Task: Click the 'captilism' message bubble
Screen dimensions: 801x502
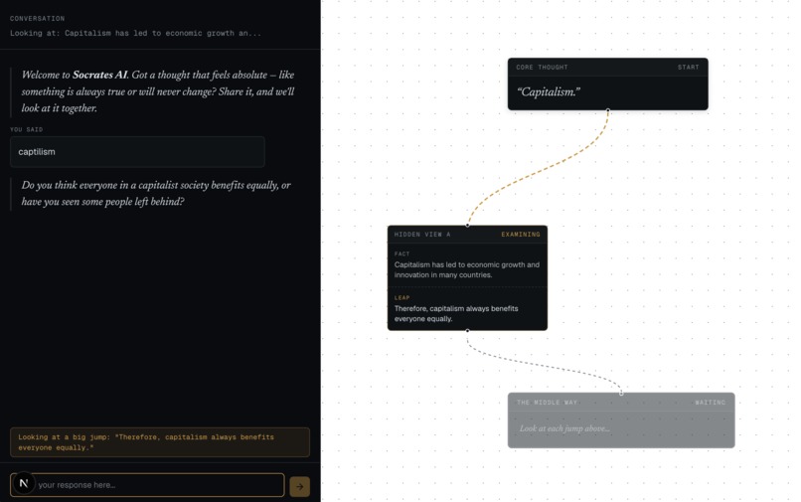Action: click(137, 152)
